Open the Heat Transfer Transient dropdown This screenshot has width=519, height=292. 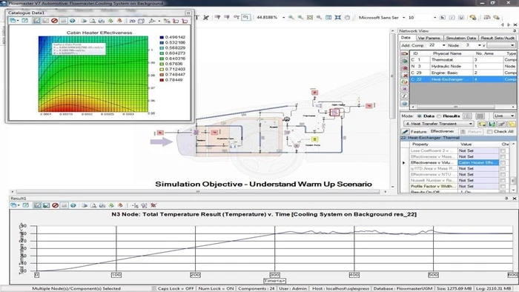pos(439,124)
